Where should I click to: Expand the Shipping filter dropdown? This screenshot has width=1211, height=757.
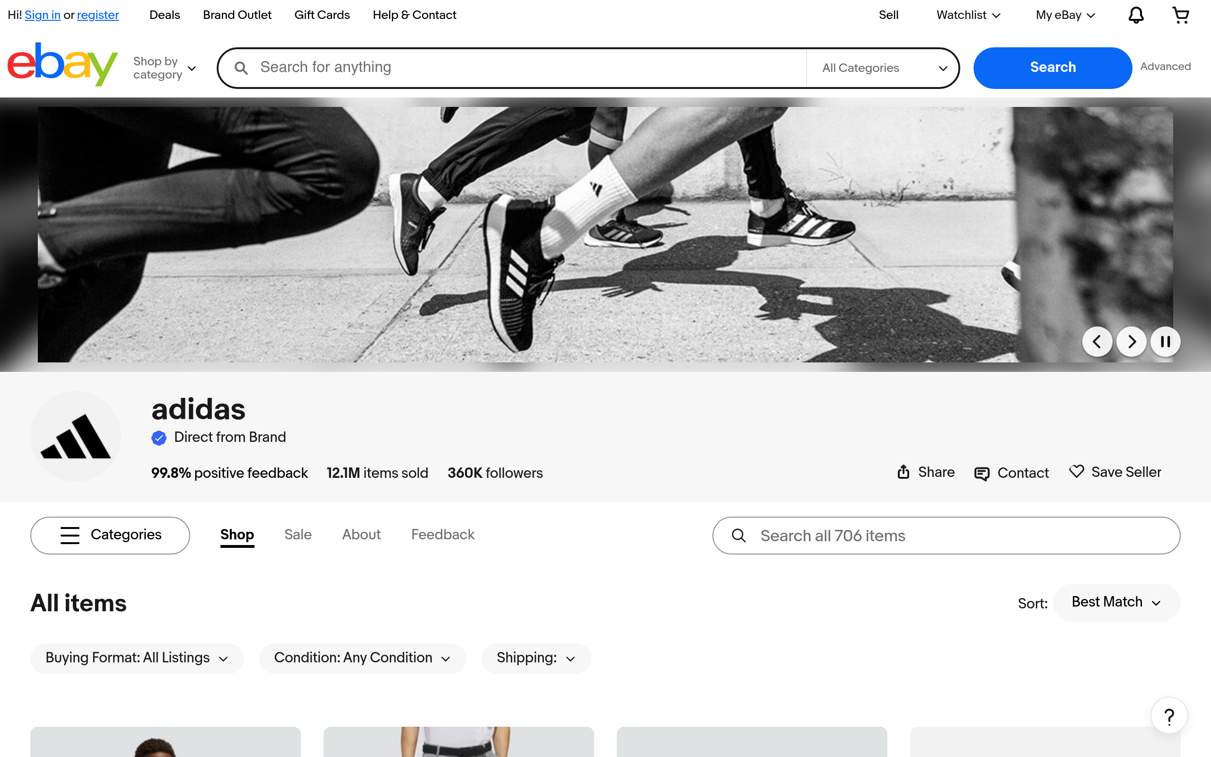[536, 658]
